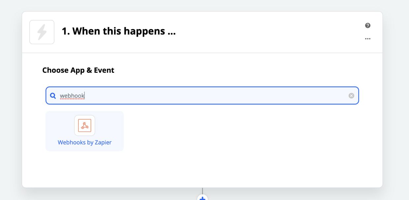
Task: Add a step with the plus button
Action: [x=203, y=197]
